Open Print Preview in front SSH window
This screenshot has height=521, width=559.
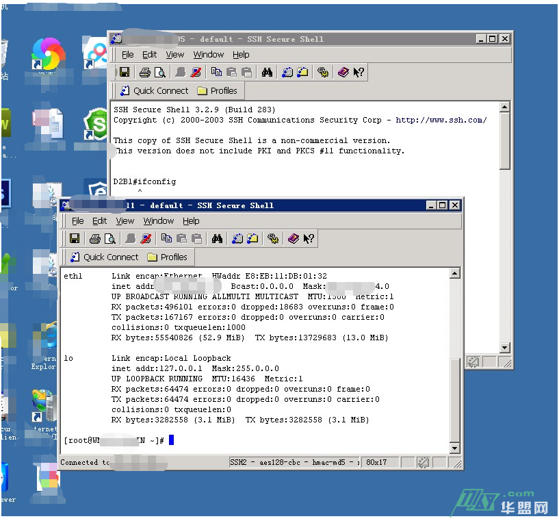click(x=109, y=238)
